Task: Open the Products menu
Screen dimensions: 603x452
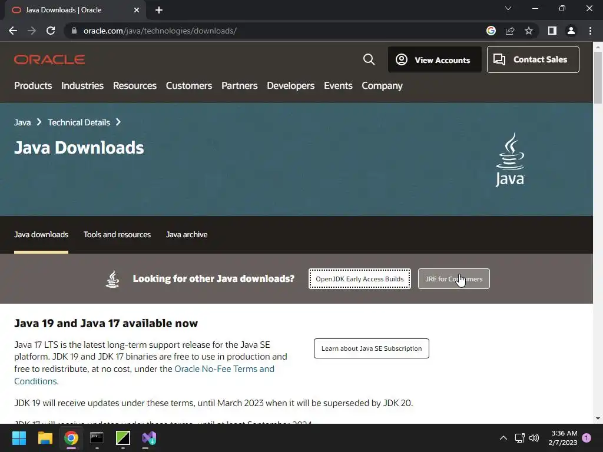Action: (33, 86)
